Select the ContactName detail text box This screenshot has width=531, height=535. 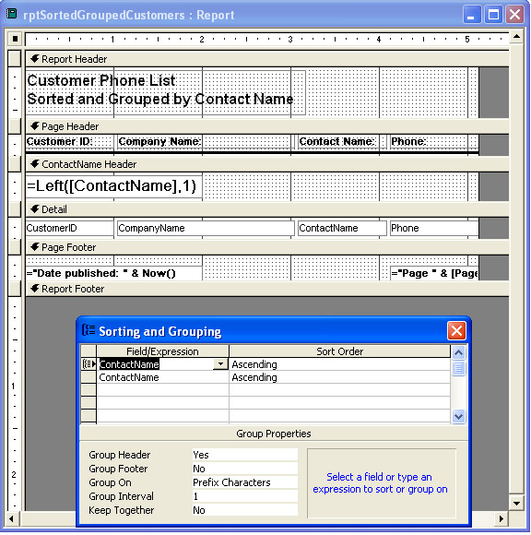(342, 228)
